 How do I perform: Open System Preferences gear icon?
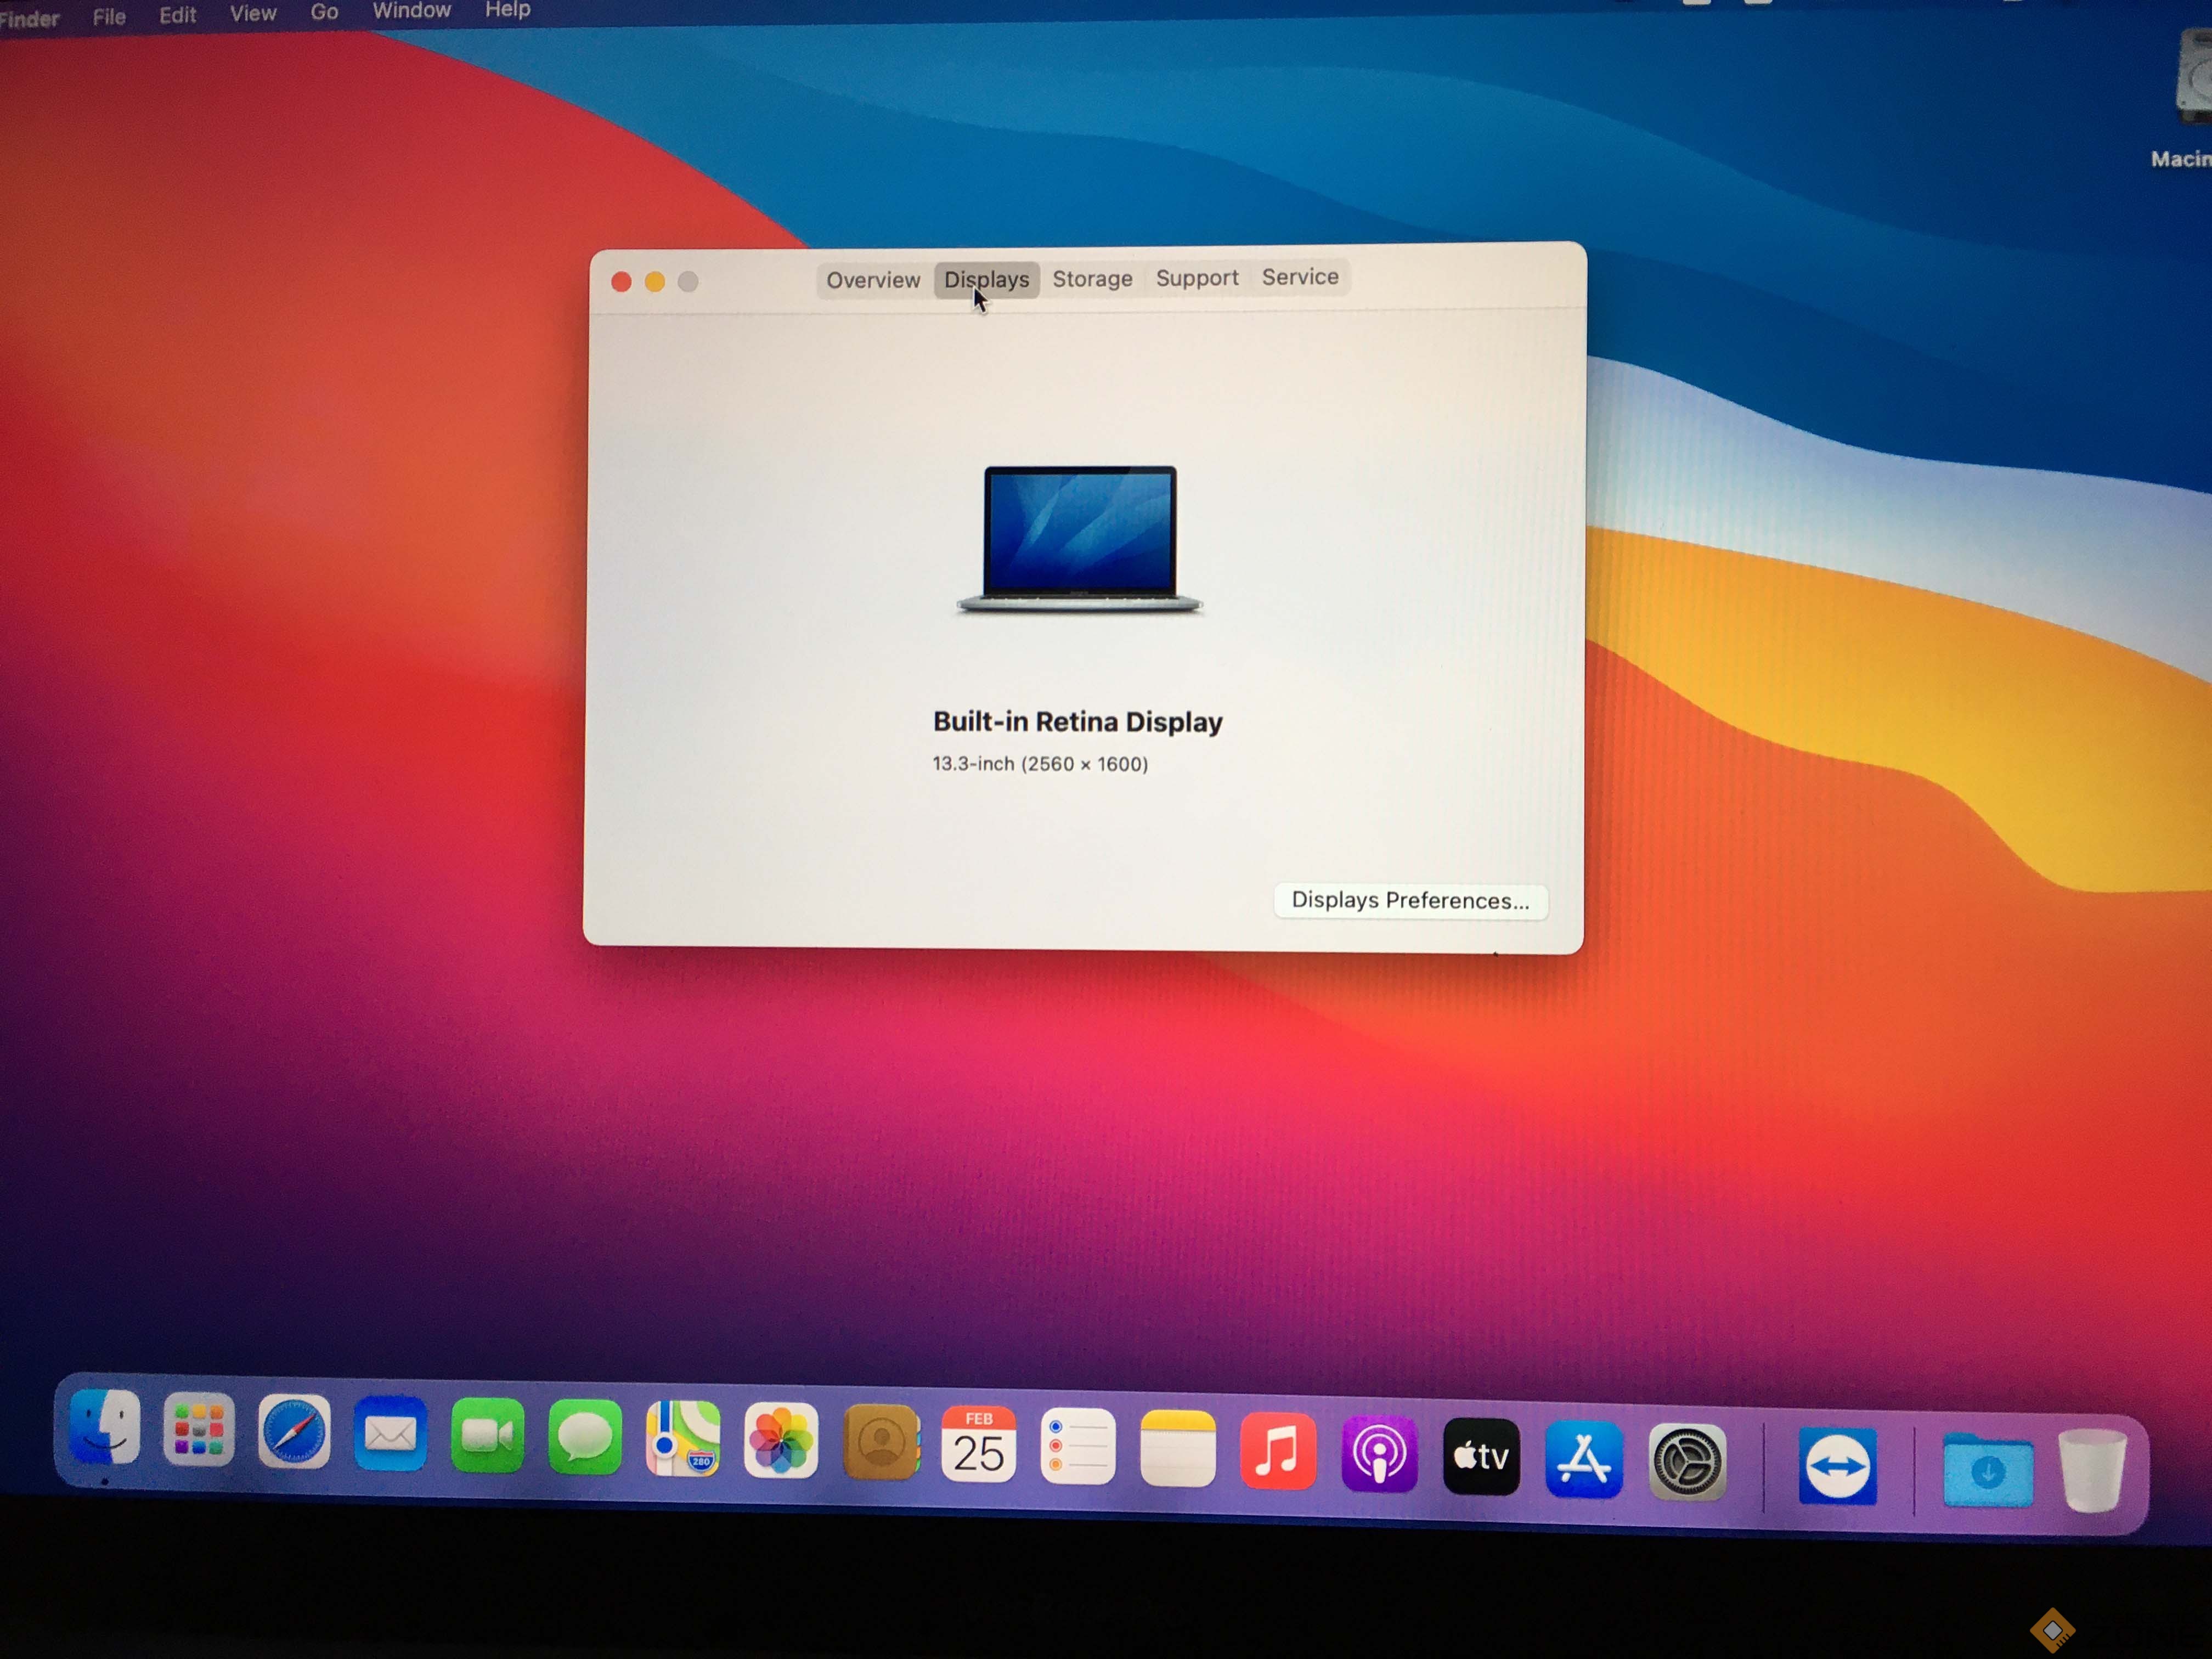pyautogui.click(x=1686, y=1462)
